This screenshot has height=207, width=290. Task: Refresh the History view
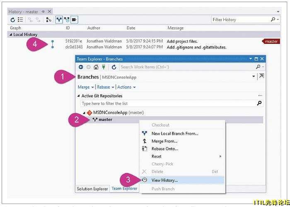click(12, 19)
